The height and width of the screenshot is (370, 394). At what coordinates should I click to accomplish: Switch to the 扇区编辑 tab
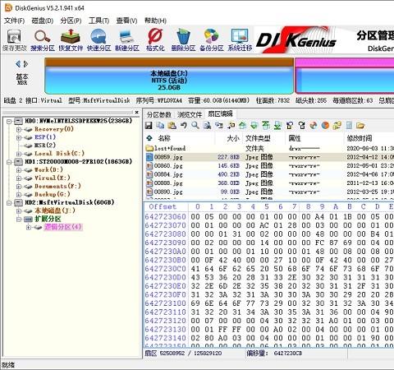220,113
